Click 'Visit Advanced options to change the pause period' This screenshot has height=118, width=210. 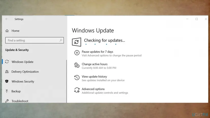coord(112,55)
